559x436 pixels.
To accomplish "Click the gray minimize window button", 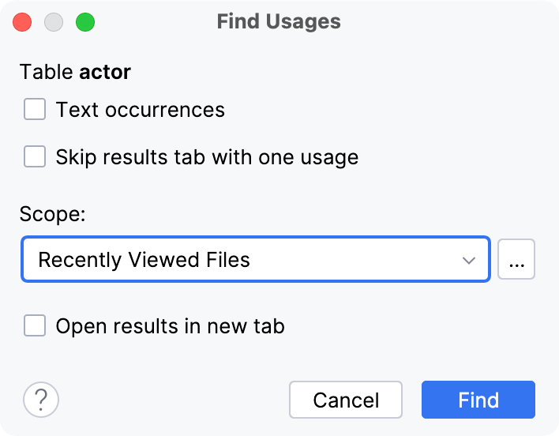I will (54, 22).
